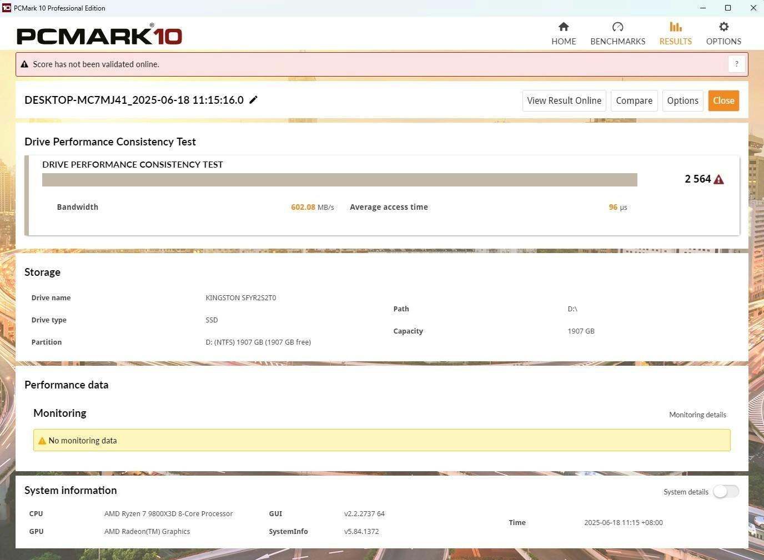Click the No monitoring data banner
Viewport: 764px width, 560px height.
pyautogui.click(x=381, y=440)
